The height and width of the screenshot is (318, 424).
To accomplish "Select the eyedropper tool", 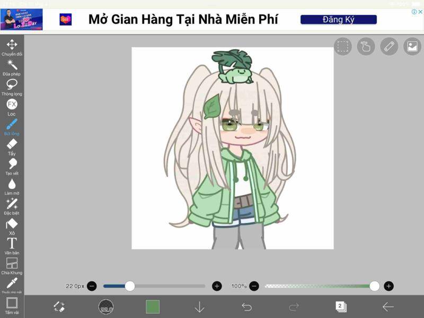I will coord(12,285).
